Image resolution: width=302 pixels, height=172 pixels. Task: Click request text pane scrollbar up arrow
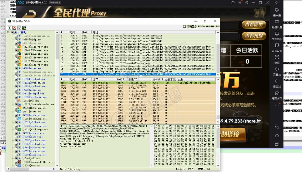pos(151,126)
